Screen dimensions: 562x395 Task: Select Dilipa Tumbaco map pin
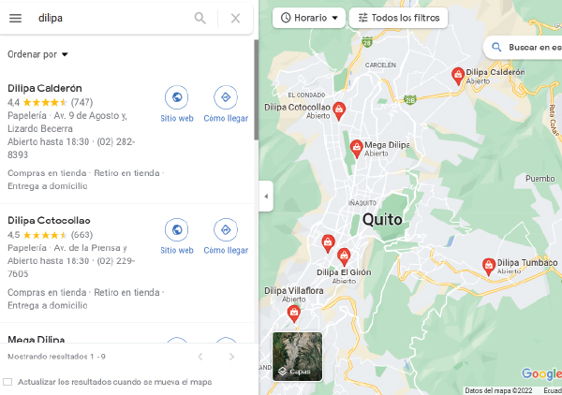point(488,267)
